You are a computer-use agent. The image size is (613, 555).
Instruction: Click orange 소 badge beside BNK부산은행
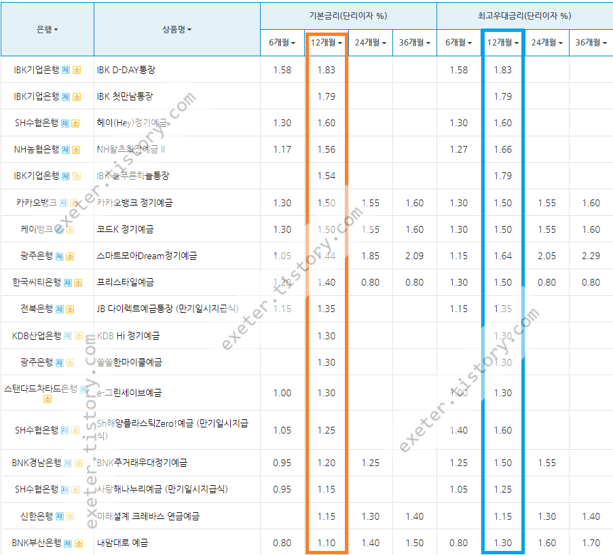click(79, 543)
